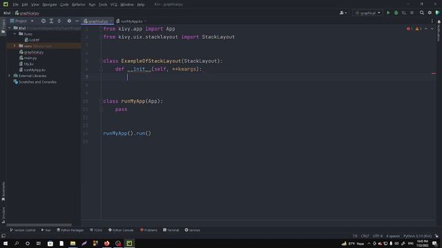Image resolution: width=442 pixels, height=248 pixels.
Task: Open editor tabs more-options dots
Action: (x=432, y=21)
